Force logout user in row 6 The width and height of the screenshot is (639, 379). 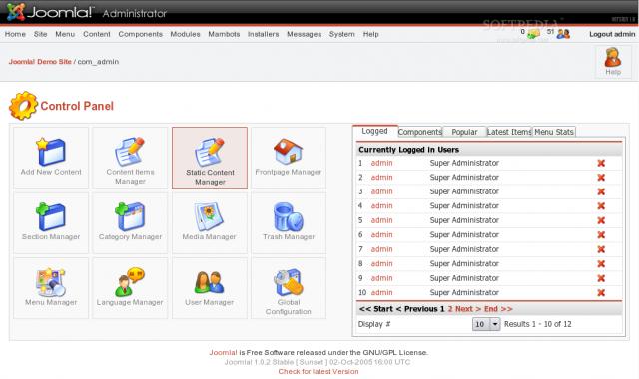pos(601,235)
